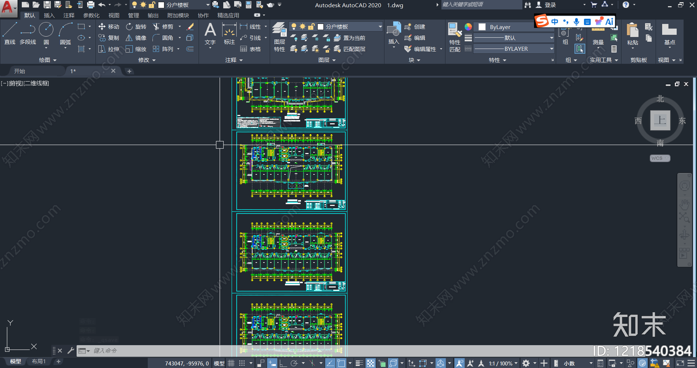
Task: Toggle ortho mode in status bar
Action: point(283,363)
